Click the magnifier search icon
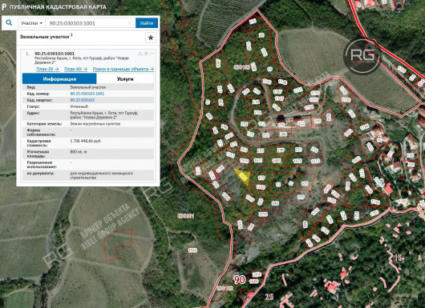Image resolution: width=425 pixels, height=308 pixels. tap(9, 22)
